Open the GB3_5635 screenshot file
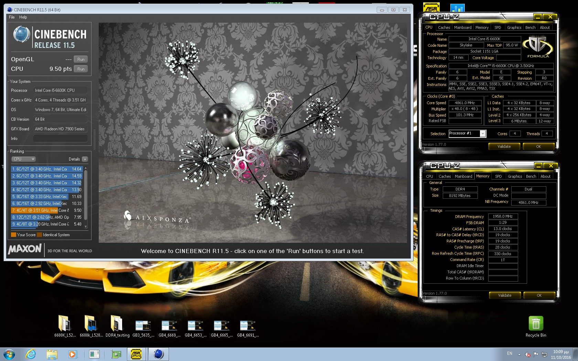578x361 pixels. 143,328
